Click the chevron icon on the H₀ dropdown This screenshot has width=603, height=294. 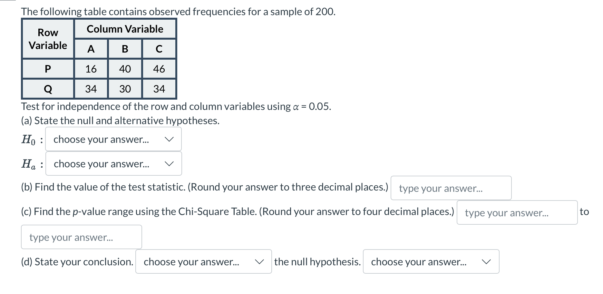coord(170,139)
